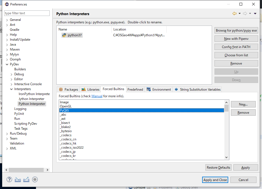The width and height of the screenshot is (262, 189).
Task: Click the type filter text search field
Action: point(27,13)
